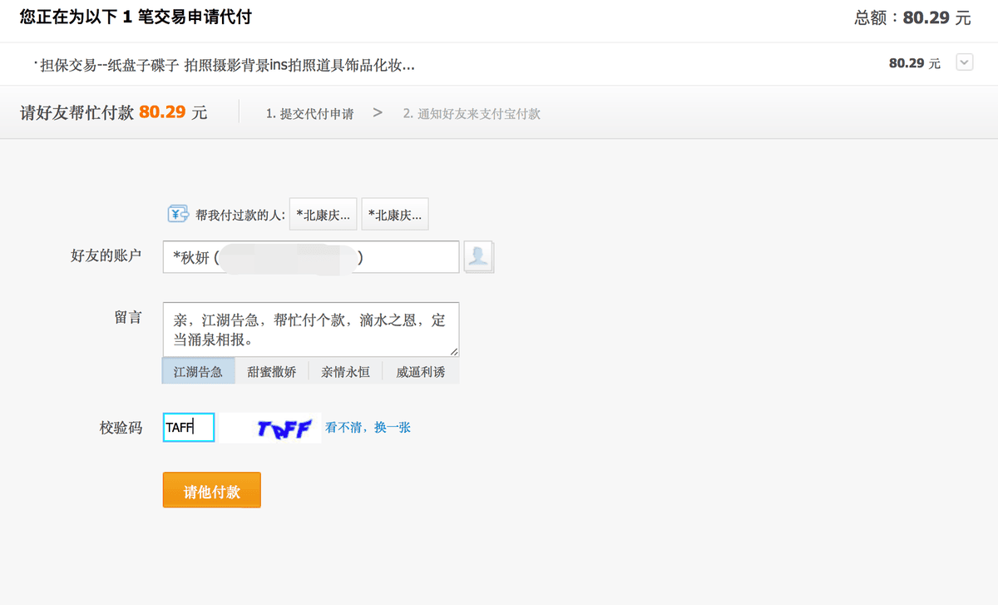Viewport: 998px width, 605px height.
Task: Click the yen wallet icon before 帮我付过款的人
Action: tap(179, 215)
